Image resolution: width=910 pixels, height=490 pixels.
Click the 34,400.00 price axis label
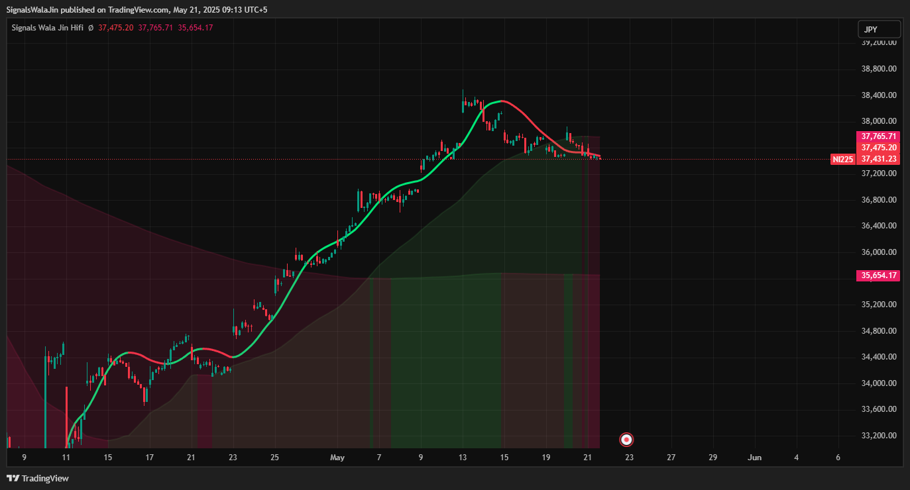(879, 357)
